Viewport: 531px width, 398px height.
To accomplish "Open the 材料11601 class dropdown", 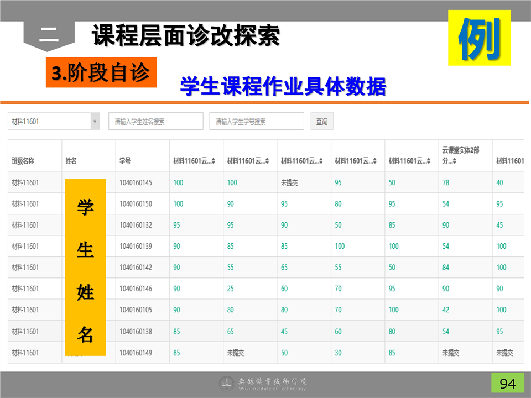I will pos(54,122).
